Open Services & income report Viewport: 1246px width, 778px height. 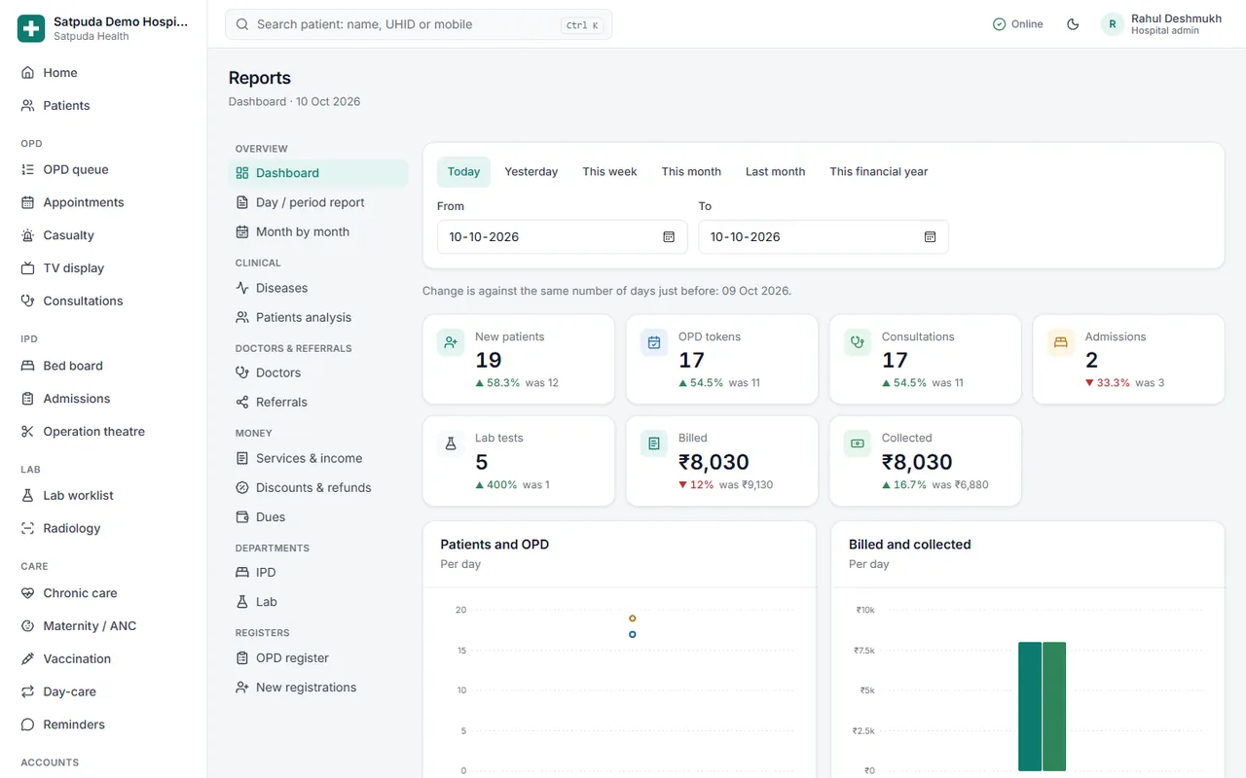[x=318, y=458]
